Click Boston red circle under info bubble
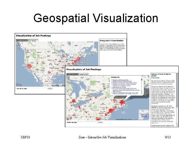This screenshot has height=144, width=192. [122, 102]
